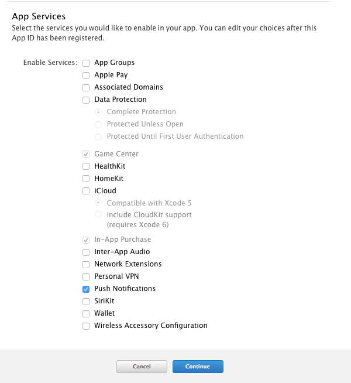Enable Inter-App Audio checkbox
This screenshot has height=383, width=351.
coord(86,252)
